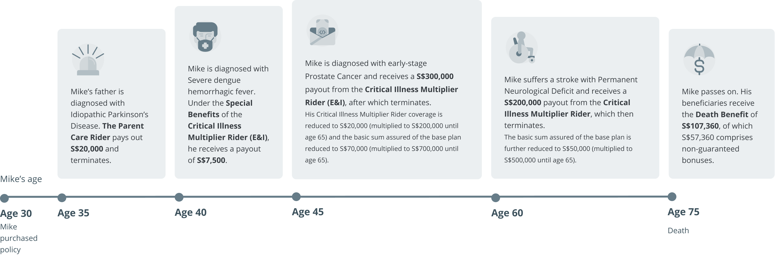Click the Age 75 label
This screenshot has height=255, width=775.
[683, 212]
